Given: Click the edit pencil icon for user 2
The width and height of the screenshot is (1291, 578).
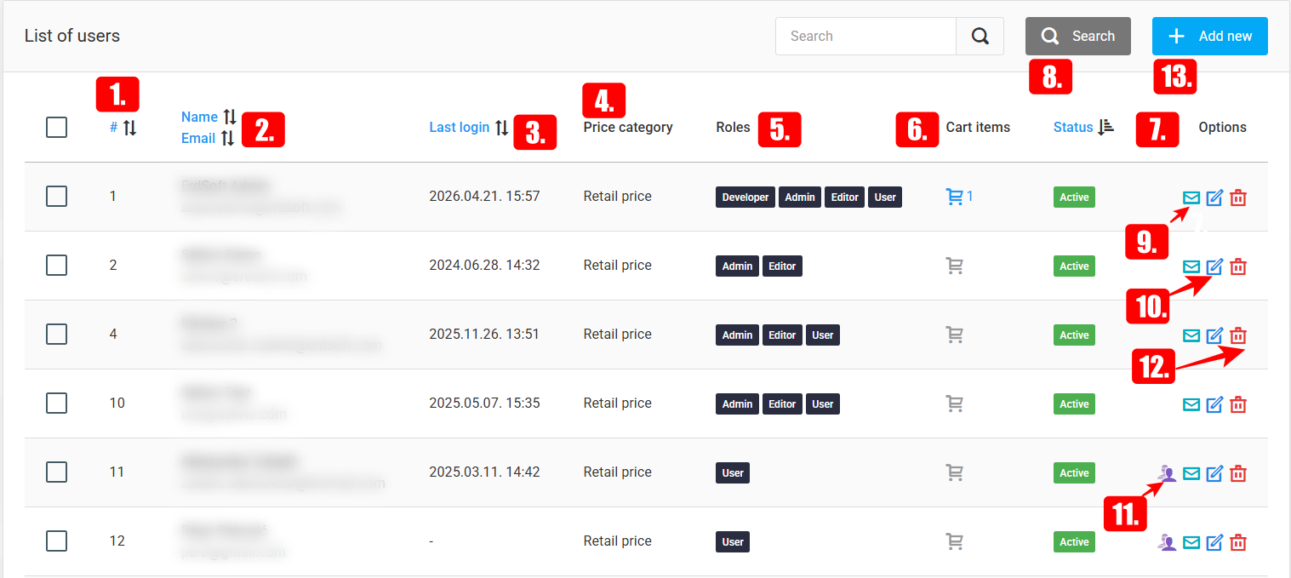Looking at the screenshot, I should point(1214,266).
